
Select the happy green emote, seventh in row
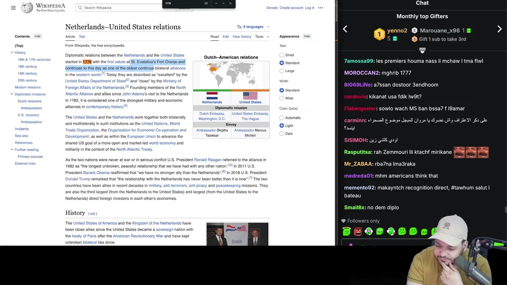[x=413, y=232]
